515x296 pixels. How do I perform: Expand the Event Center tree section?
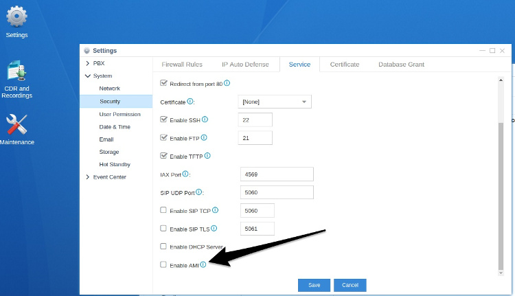(88, 177)
